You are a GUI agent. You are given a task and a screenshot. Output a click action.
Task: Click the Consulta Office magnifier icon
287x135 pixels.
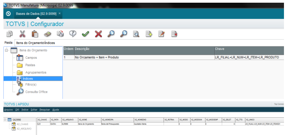[x=20, y=92]
